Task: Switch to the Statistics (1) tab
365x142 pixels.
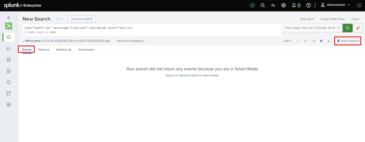Action: click(64, 50)
